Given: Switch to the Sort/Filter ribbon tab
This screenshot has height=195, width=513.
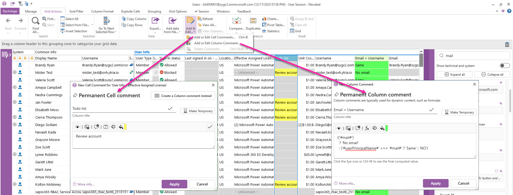Looking at the screenshot, I should (76, 11).
